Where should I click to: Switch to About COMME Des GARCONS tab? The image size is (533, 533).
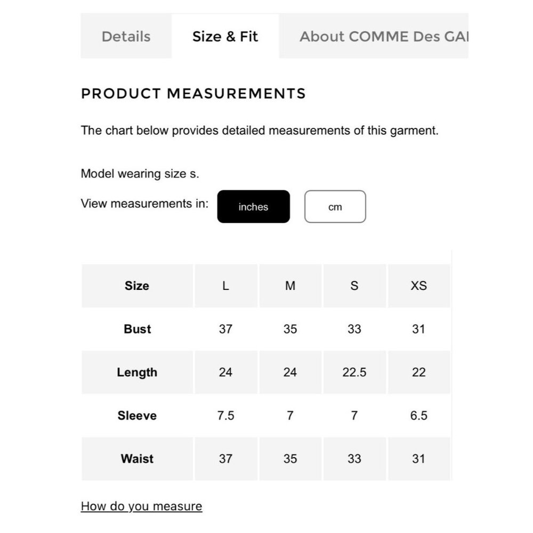click(374, 36)
